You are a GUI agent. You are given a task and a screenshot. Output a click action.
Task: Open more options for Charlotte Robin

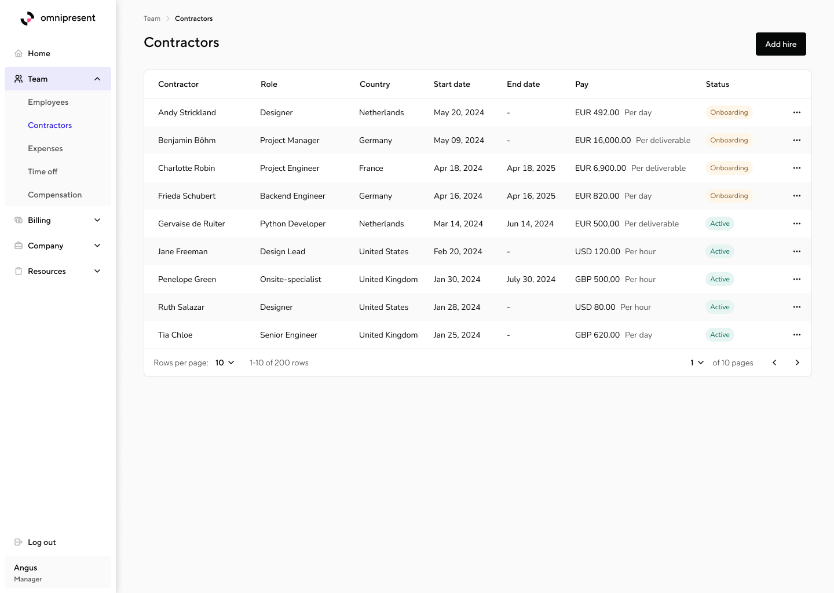pos(797,168)
